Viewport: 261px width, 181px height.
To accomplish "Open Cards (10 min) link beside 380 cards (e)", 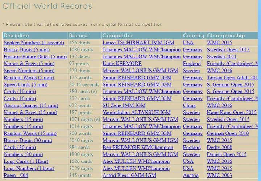I will tap(20, 92).
